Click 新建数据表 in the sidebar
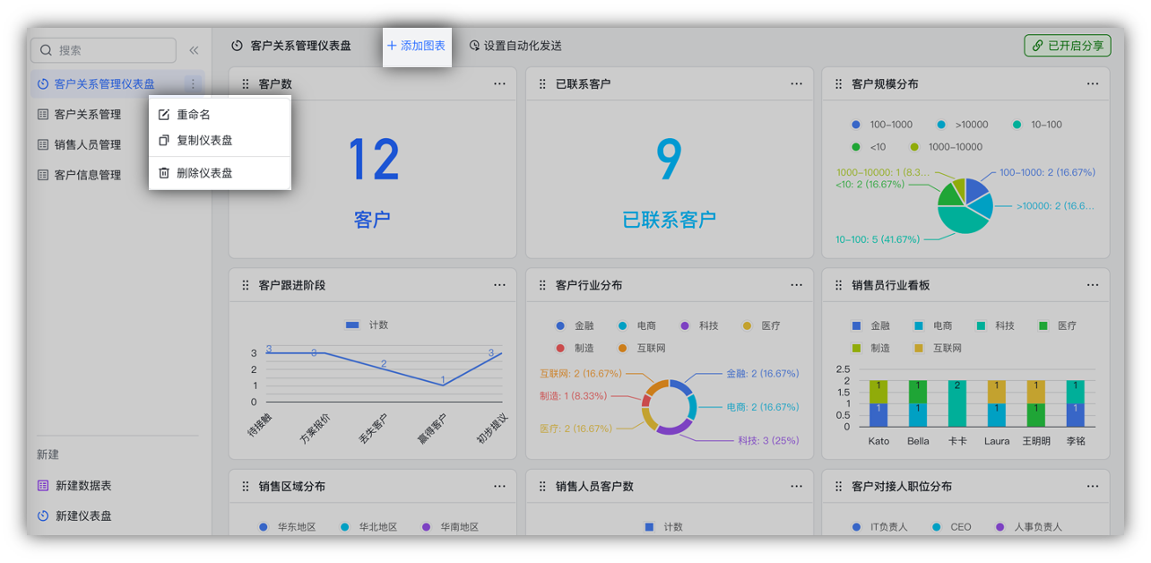Screen dimensions: 1151x563 click(74, 485)
